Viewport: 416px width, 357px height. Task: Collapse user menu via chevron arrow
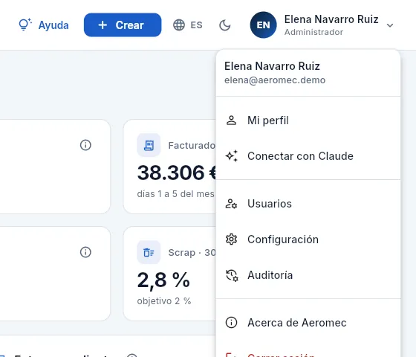tap(390, 25)
